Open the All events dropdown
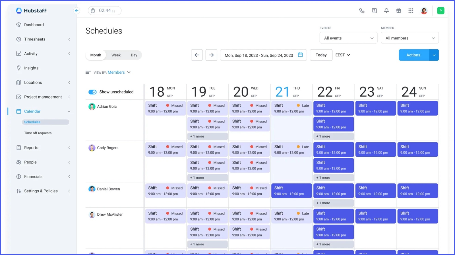The height and width of the screenshot is (255, 455). 349,38
